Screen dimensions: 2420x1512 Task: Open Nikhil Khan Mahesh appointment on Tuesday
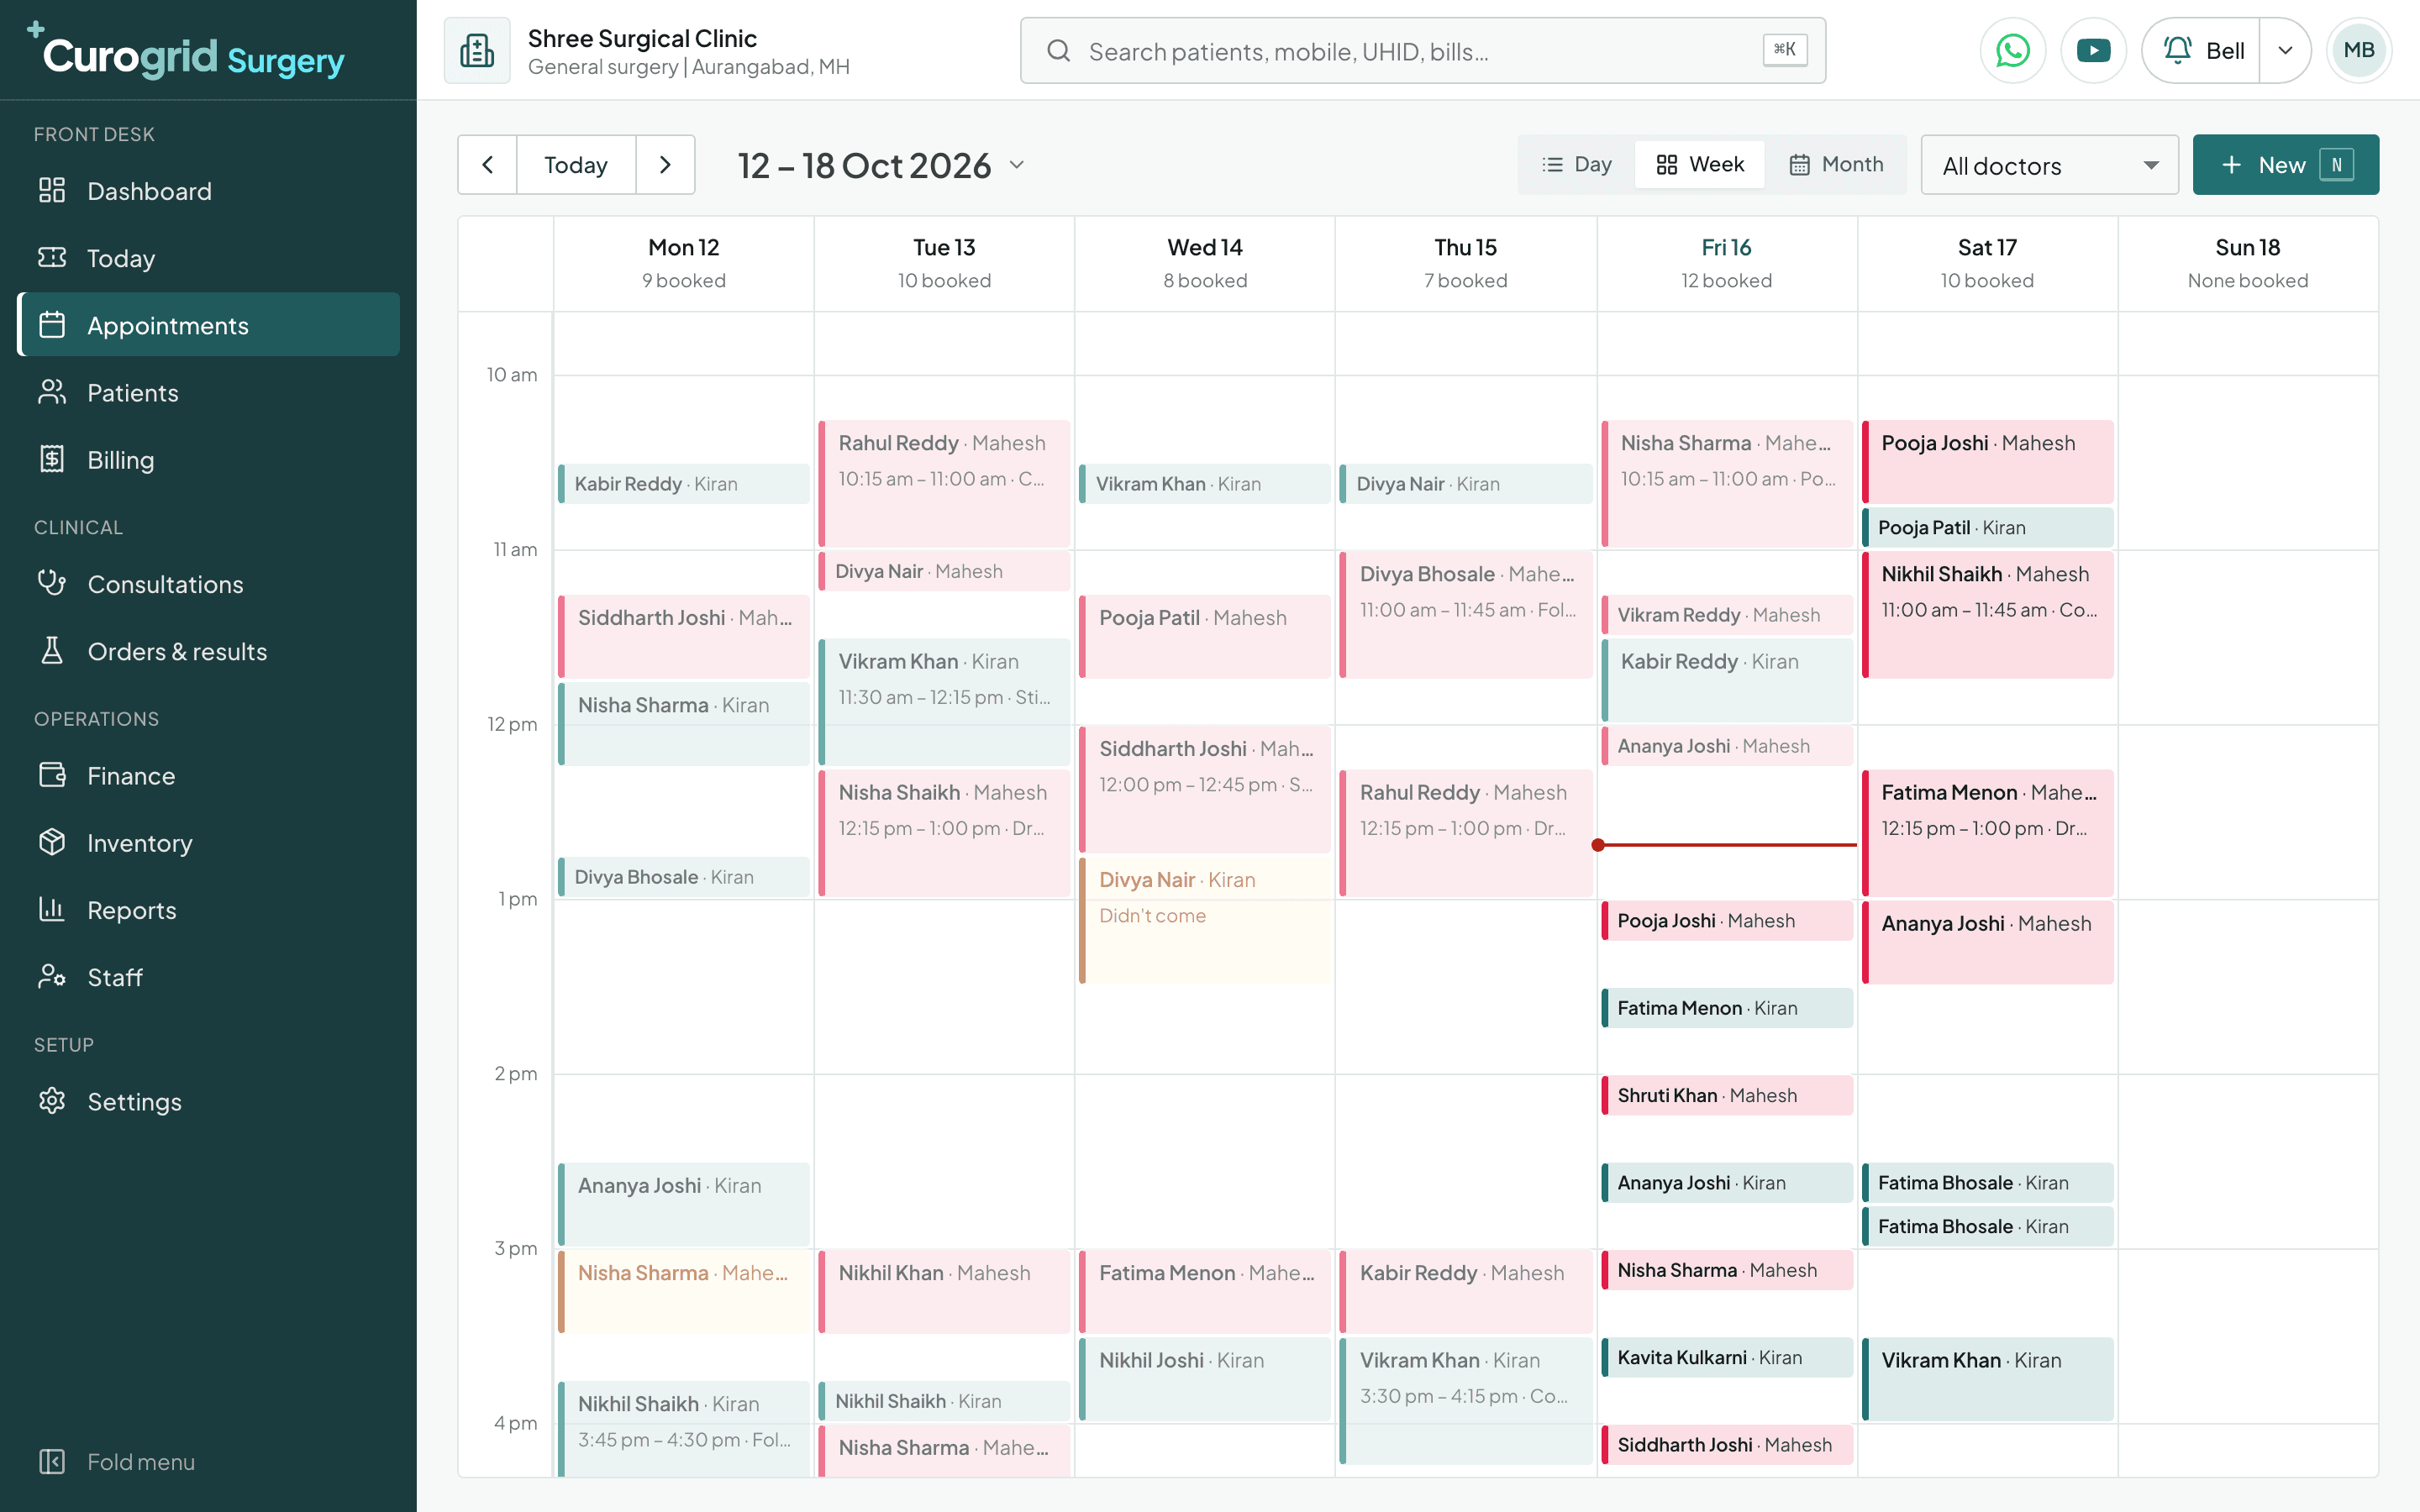pos(944,1291)
